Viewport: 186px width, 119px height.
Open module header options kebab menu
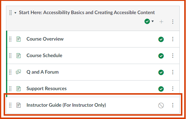point(173,22)
